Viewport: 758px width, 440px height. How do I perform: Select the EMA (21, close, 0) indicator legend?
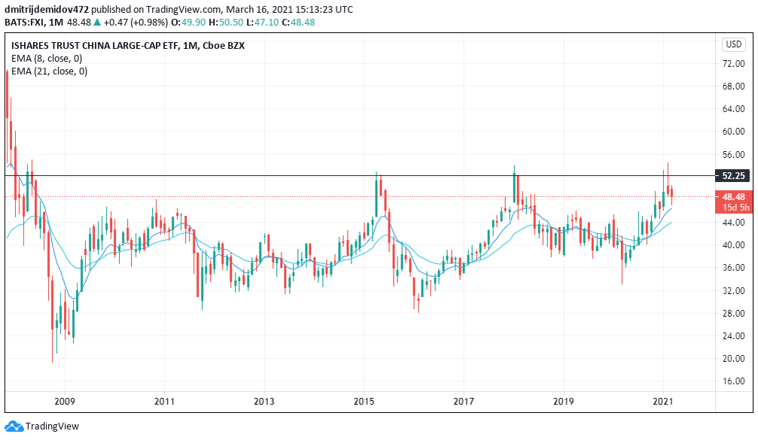click(x=50, y=71)
